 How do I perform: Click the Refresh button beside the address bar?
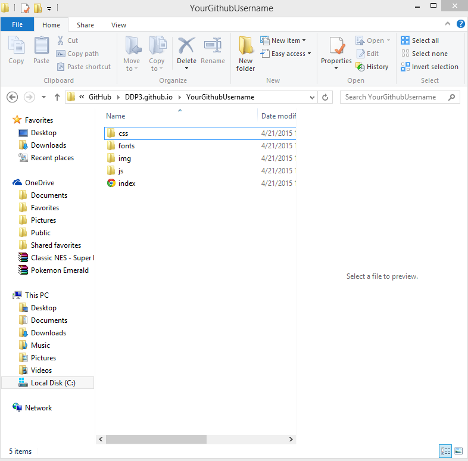click(x=325, y=97)
